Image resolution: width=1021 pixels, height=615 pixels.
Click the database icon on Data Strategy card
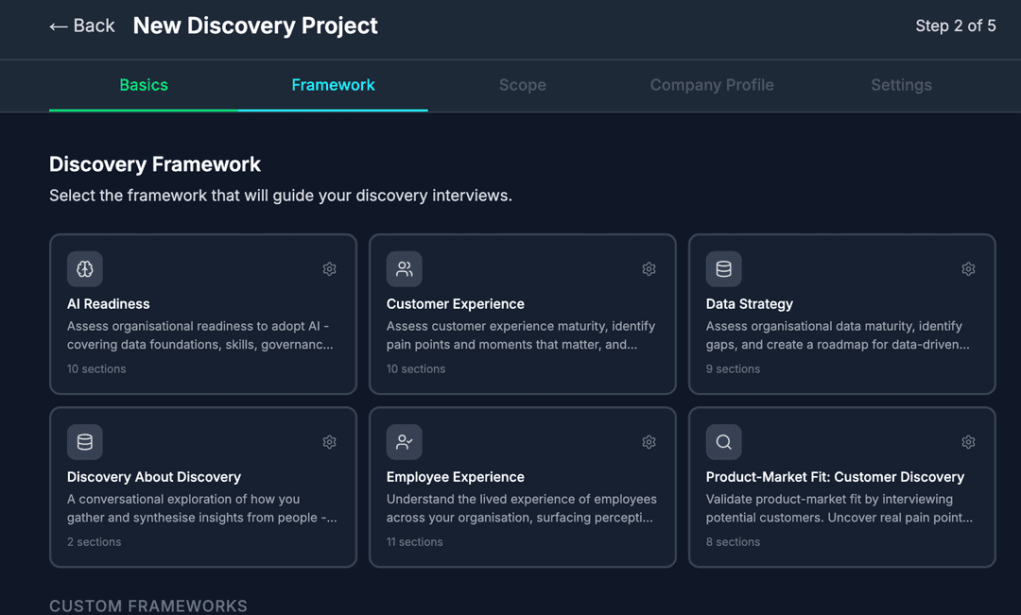click(723, 268)
